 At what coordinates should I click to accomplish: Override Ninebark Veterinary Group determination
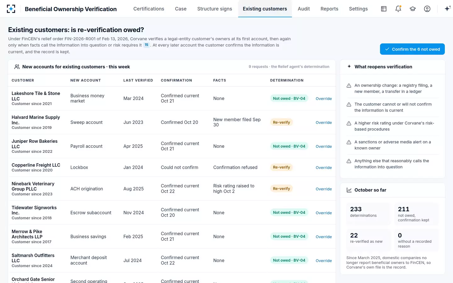(x=324, y=189)
